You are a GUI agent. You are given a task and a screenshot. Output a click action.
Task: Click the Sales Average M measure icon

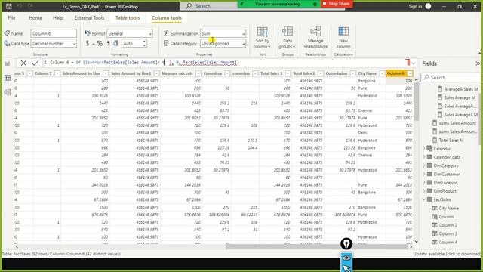coord(440,97)
